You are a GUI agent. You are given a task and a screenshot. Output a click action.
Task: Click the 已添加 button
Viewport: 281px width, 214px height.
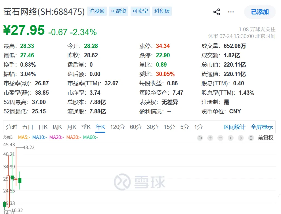tap(260, 12)
